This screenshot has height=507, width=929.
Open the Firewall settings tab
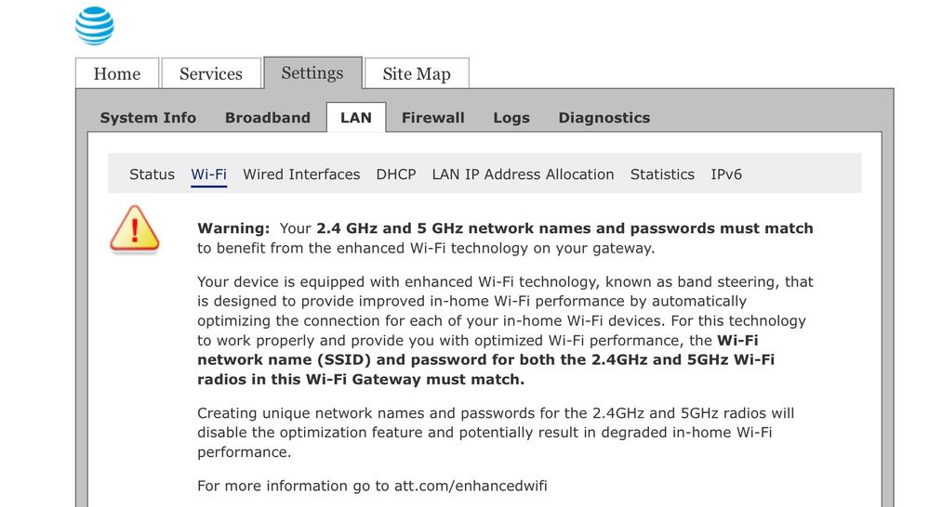pos(433,118)
